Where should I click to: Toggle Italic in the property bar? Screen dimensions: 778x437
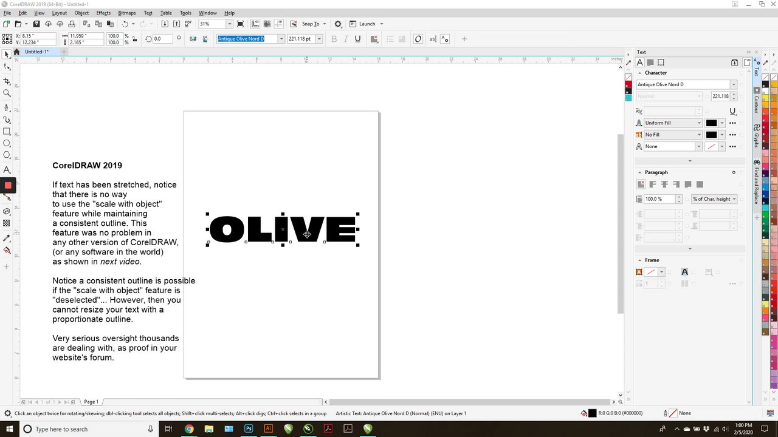point(346,39)
